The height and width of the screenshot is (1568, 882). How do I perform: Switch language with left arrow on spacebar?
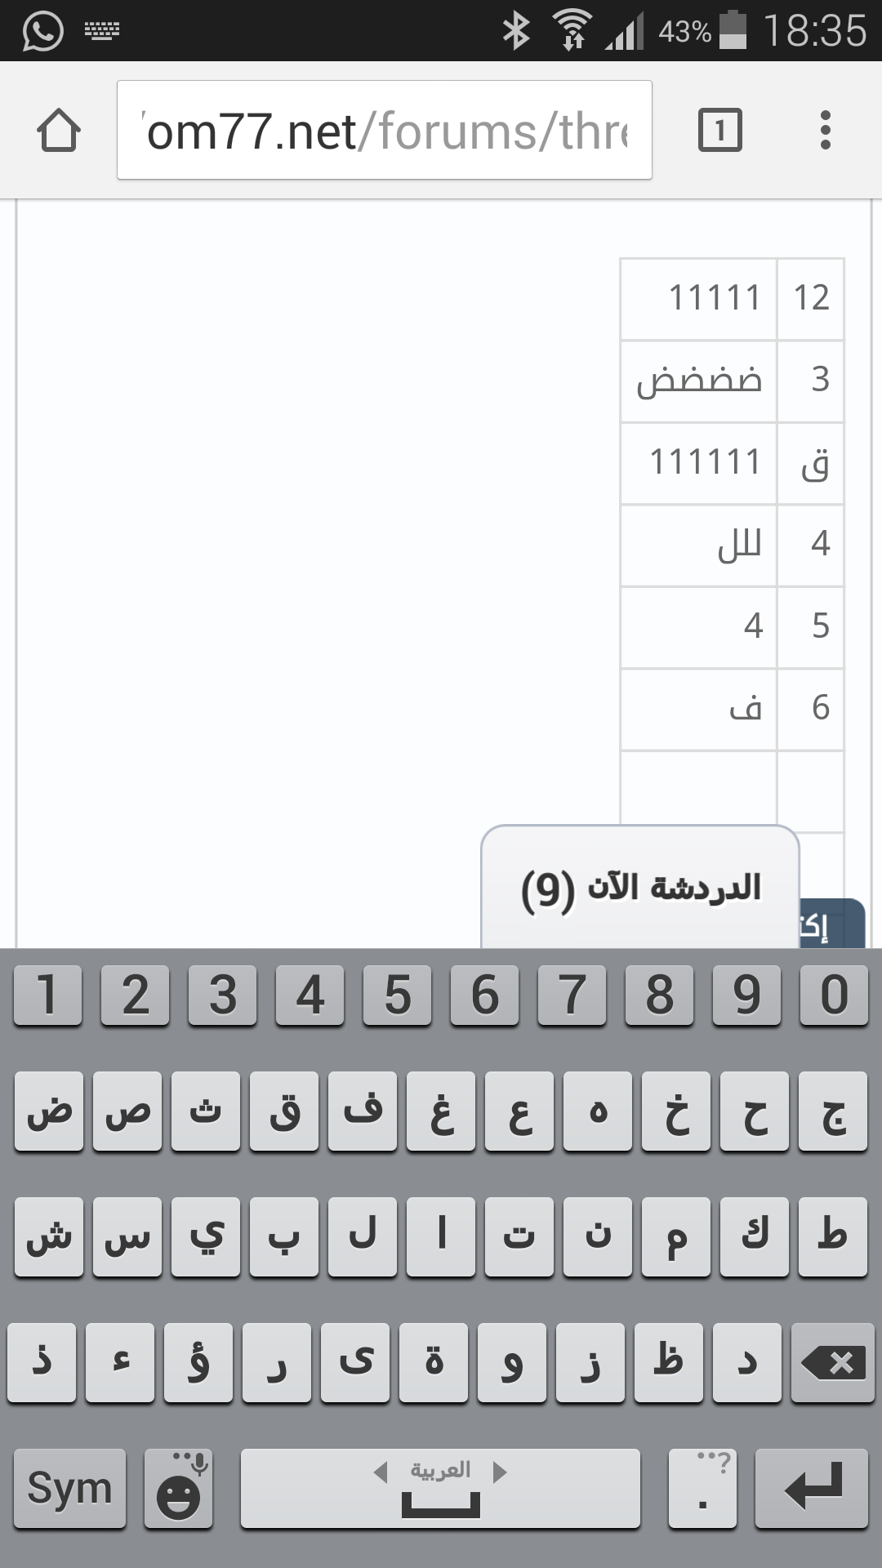pyautogui.click(x=381, y=1472)
